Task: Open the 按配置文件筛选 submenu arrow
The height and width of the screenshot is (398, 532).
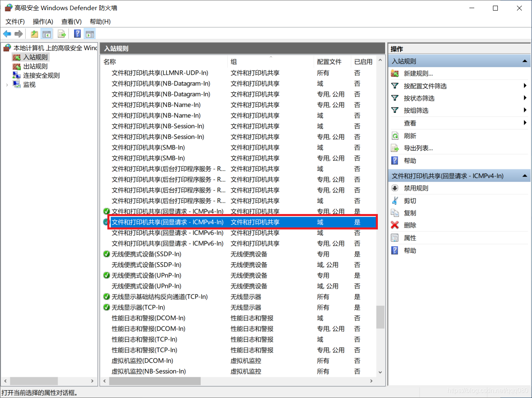Action: [x=525, y=86]
